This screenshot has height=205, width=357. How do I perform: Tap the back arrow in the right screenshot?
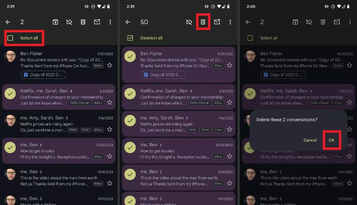(x=248, y=22)
